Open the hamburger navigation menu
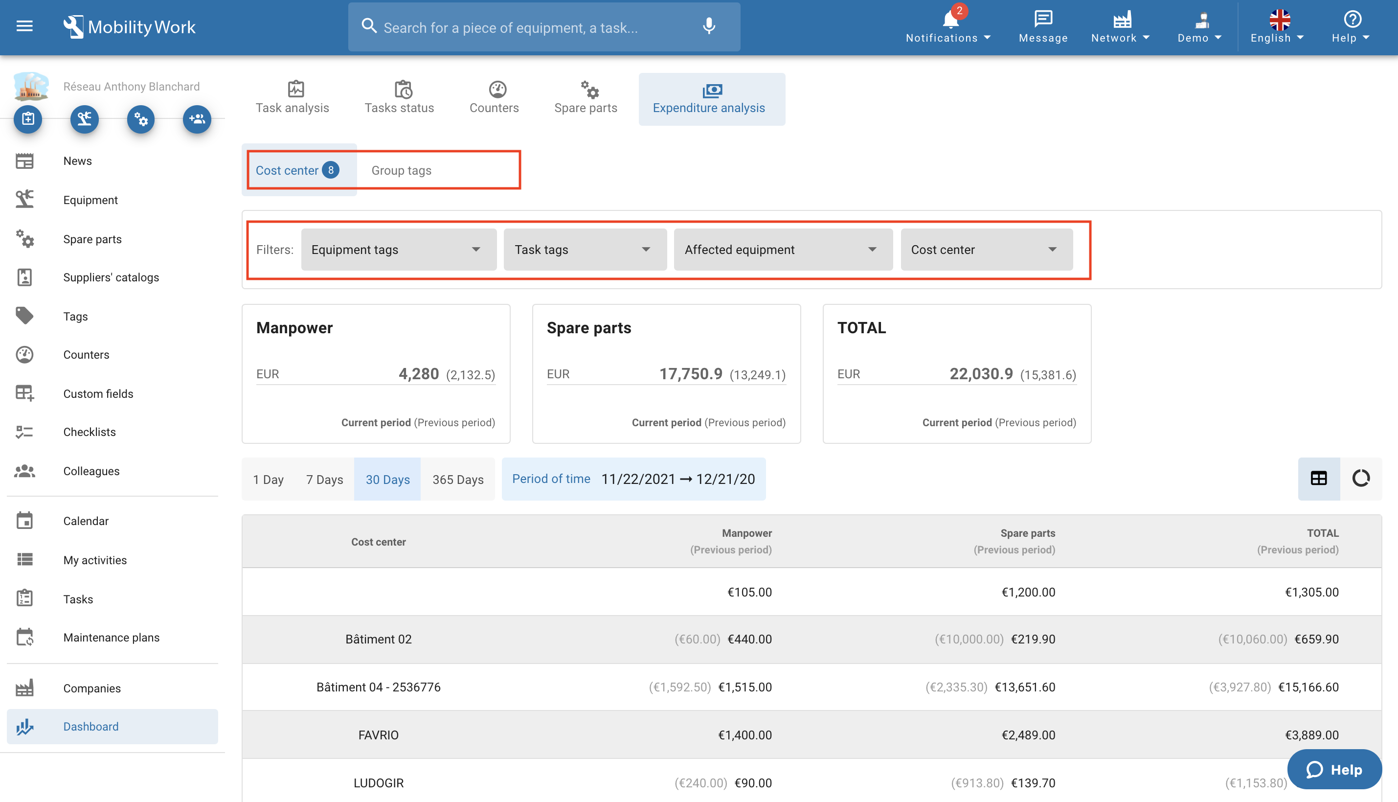 tap(24, 26)
